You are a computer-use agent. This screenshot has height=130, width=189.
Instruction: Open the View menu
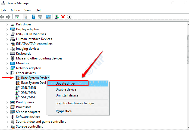tap(28, 10)
